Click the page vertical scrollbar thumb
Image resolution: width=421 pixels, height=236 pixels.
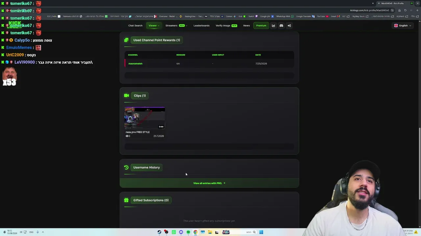click(419, 163)
